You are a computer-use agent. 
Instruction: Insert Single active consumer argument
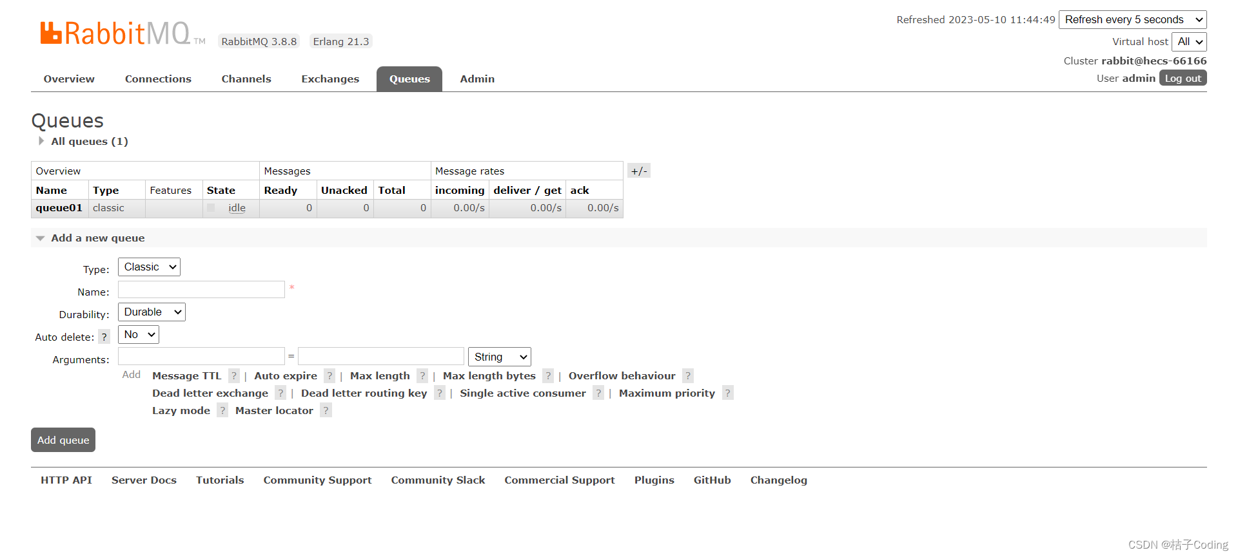click(523, 393)
